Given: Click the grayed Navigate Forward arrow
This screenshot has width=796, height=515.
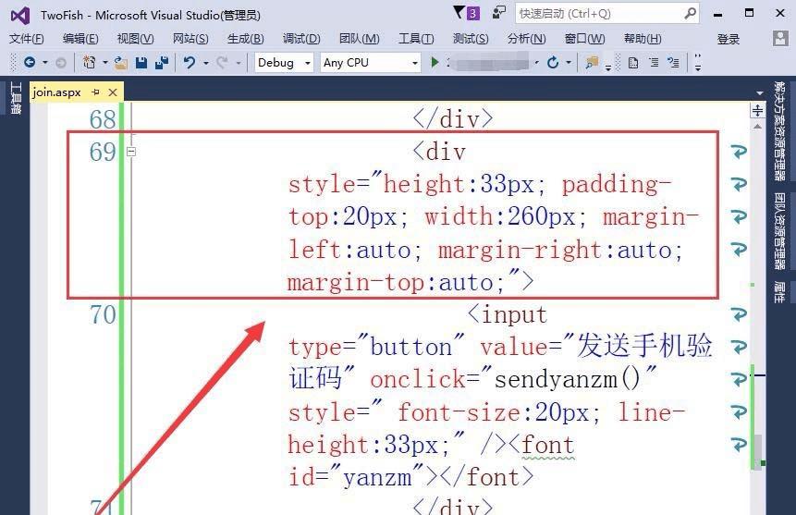Looking at the screenshot, I should coord(60,63).
